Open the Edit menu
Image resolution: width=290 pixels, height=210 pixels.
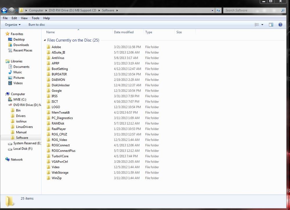14,18
